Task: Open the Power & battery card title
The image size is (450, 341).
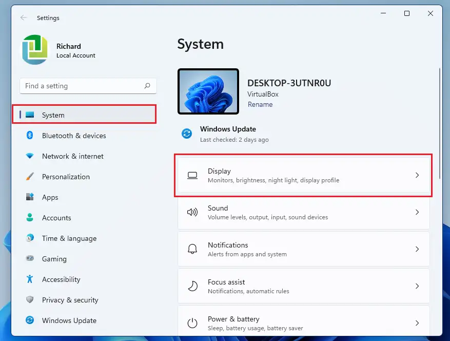Action: tap(233, 319)
